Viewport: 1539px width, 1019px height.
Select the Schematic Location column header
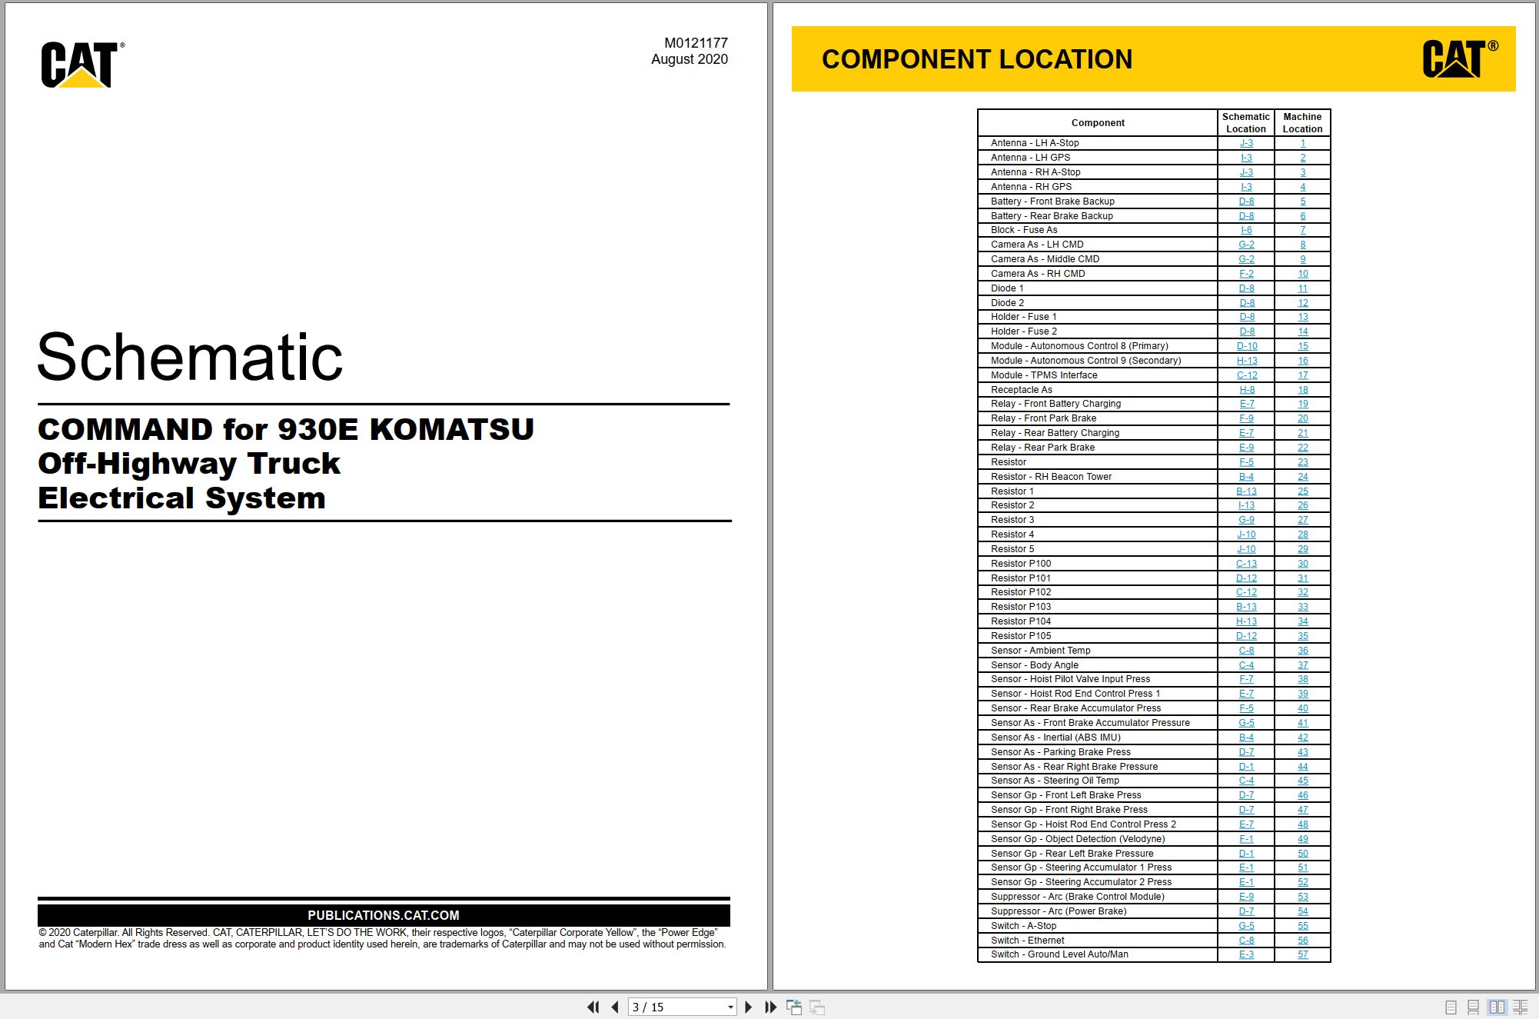point(1246,123)
